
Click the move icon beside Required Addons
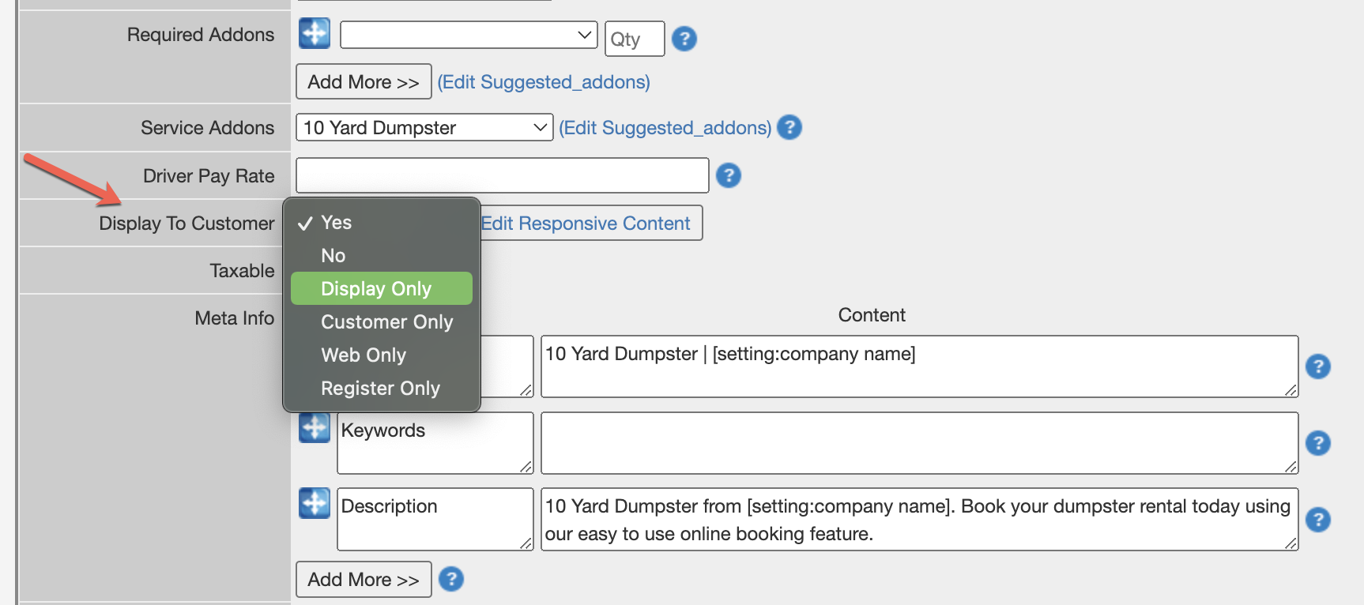tap(314, 33)
